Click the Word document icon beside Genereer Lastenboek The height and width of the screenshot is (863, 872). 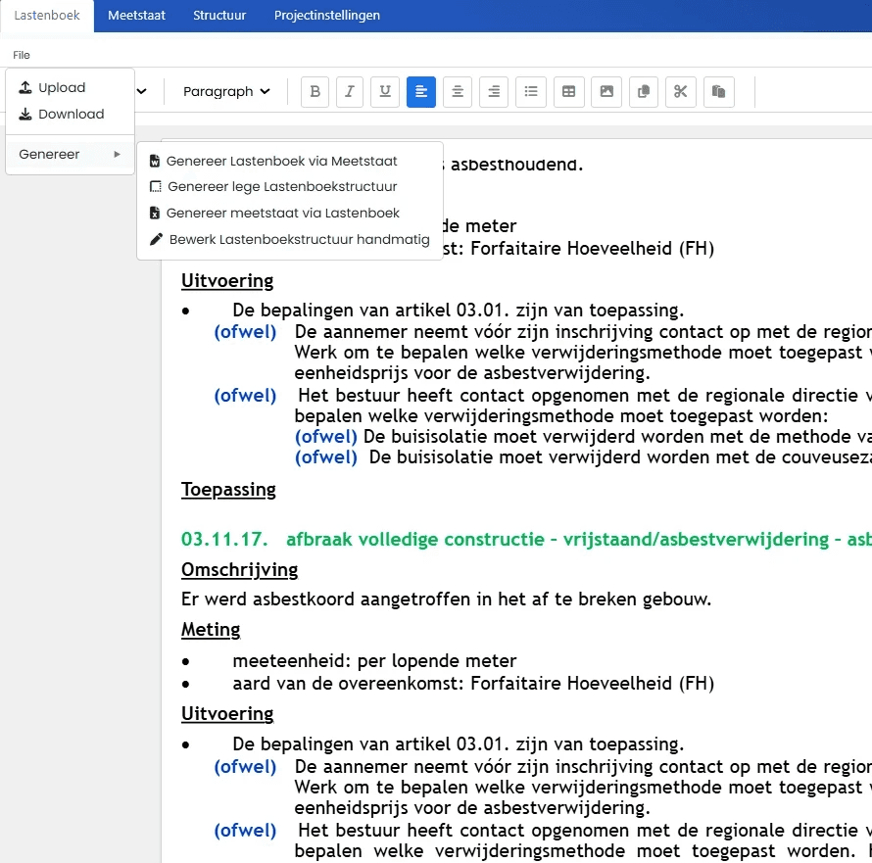tap(155, 162)
